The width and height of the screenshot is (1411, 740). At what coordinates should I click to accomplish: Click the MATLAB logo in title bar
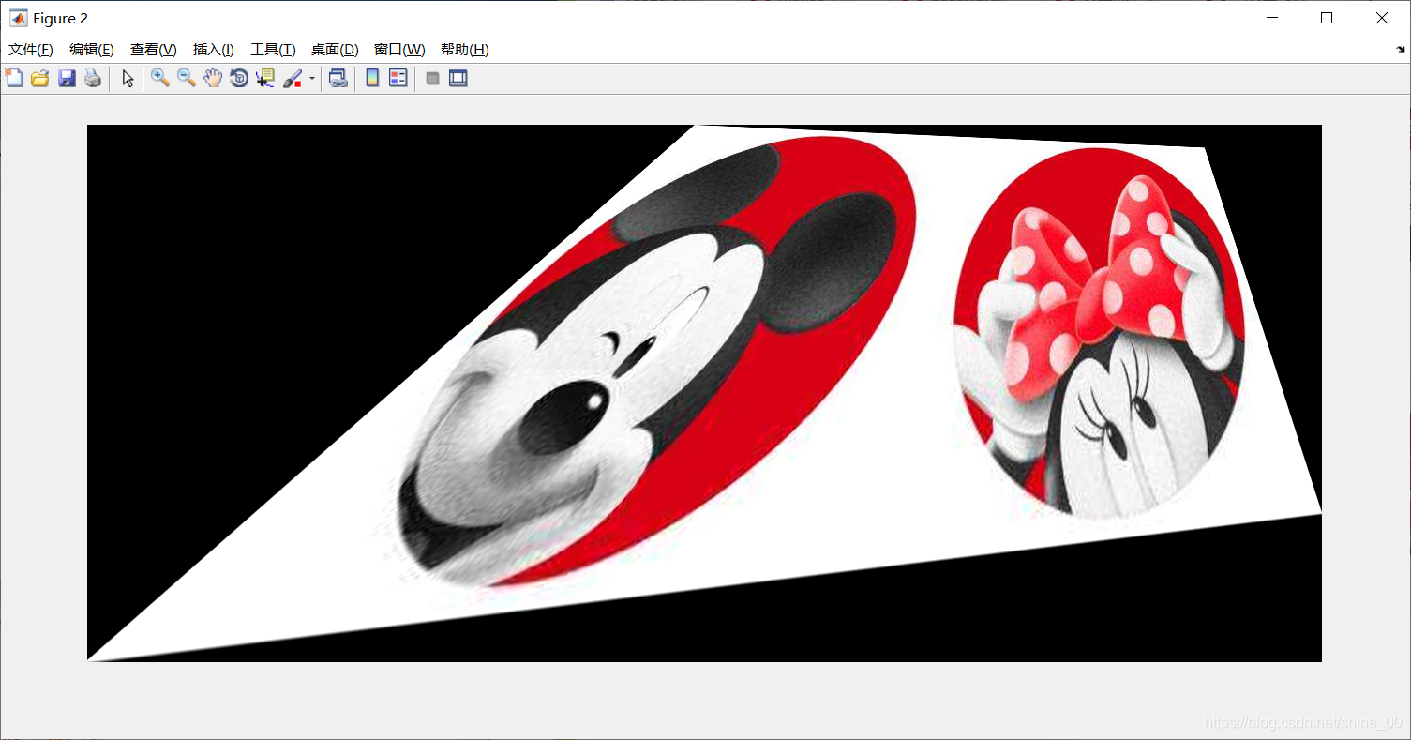[x=18, y=18]
